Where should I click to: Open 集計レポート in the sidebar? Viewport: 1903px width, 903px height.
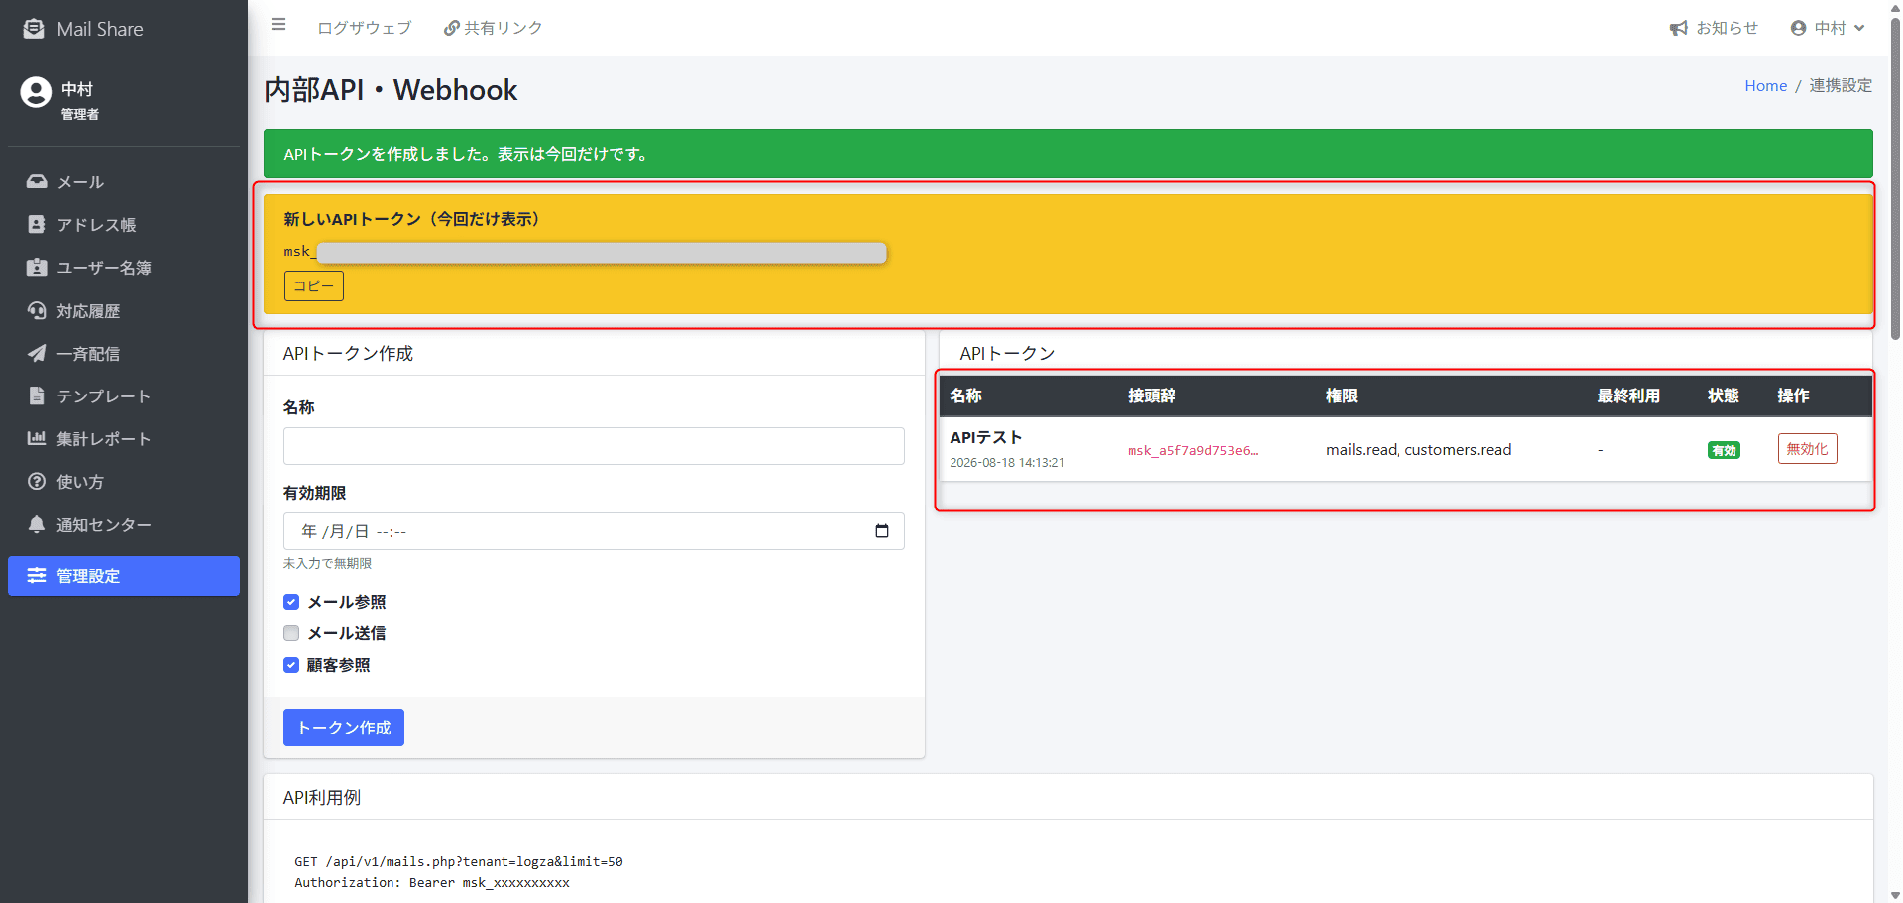(x=124, y=438)
